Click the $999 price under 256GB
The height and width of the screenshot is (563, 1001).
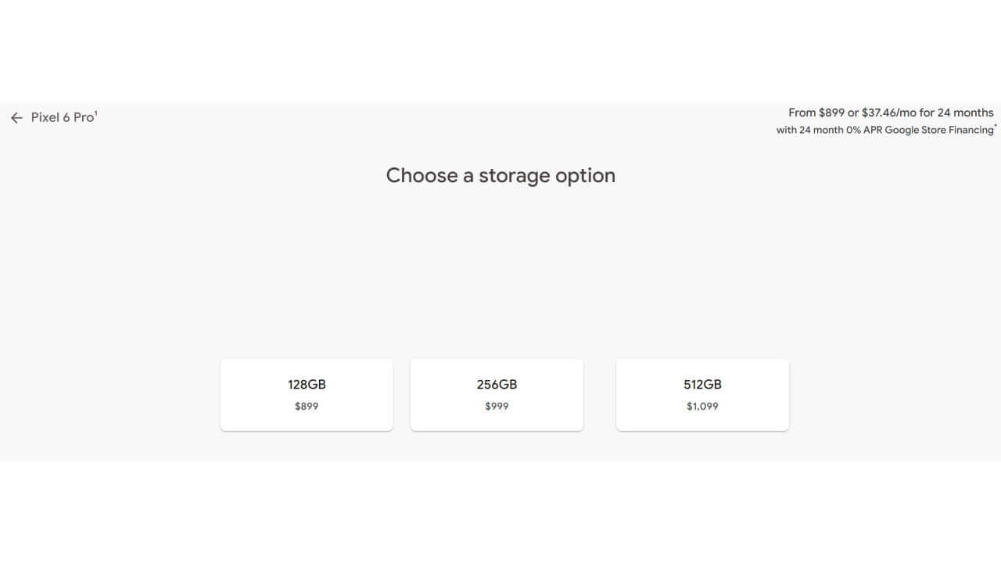(x=497, y=407)
